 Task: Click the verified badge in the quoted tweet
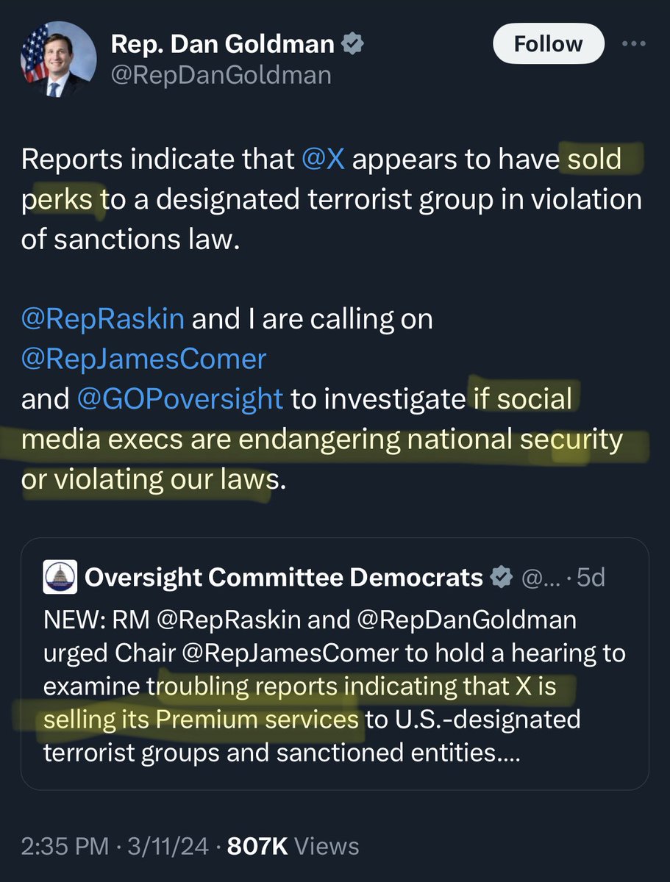(x=502, y=578)
